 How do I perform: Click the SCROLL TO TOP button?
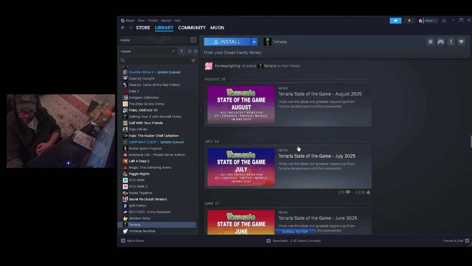295,232
